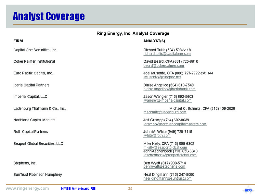Click Northland Capital Markets firm name
Viewport: 260px width, 195px height.
click(34, 120)
